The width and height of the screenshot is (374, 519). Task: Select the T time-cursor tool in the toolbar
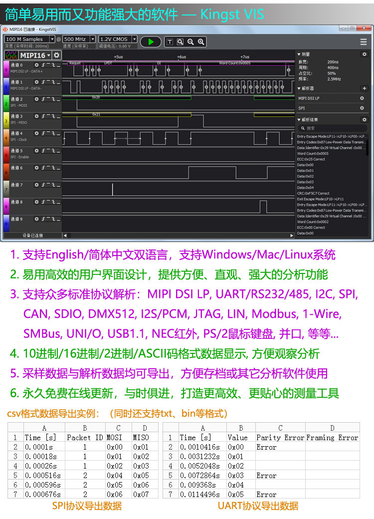170,42
